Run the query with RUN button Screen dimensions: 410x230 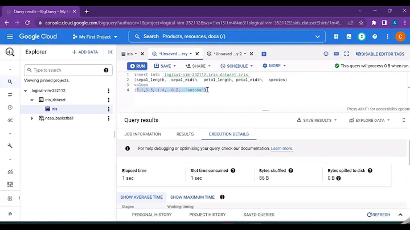[137, 66]
